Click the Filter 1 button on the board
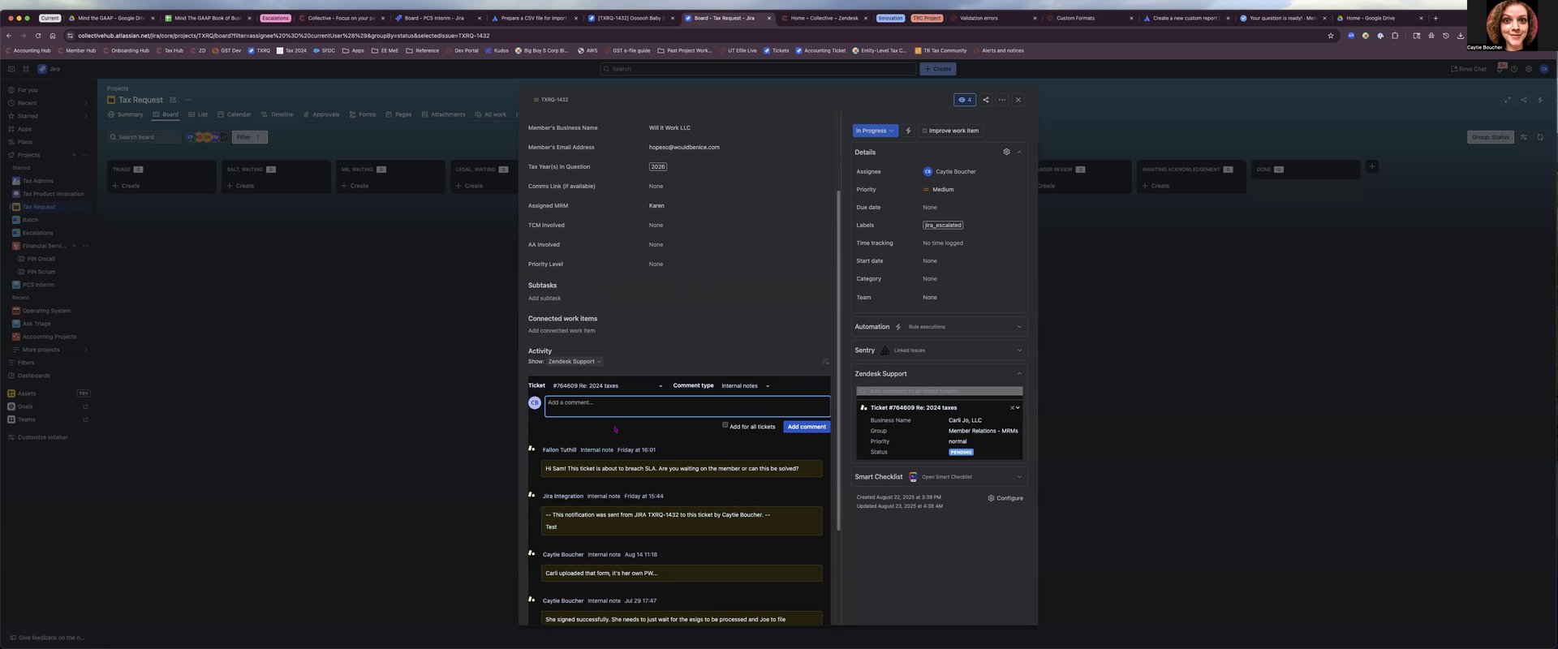This screenshot has width=1558, height=649. 249,137
